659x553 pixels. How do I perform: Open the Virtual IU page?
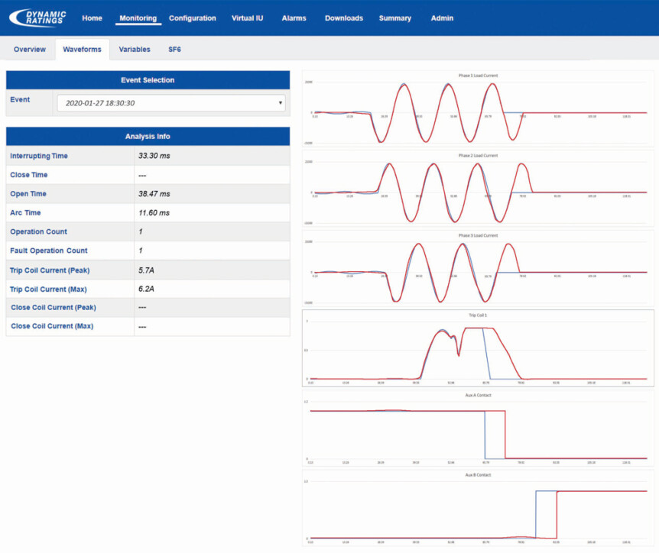(x=247, y=18)
